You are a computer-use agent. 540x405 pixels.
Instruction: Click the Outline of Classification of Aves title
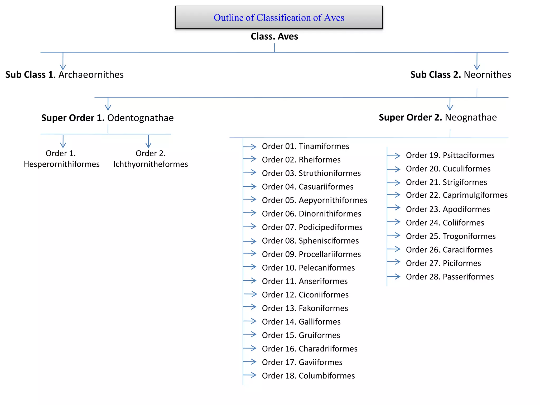[279, 18]
